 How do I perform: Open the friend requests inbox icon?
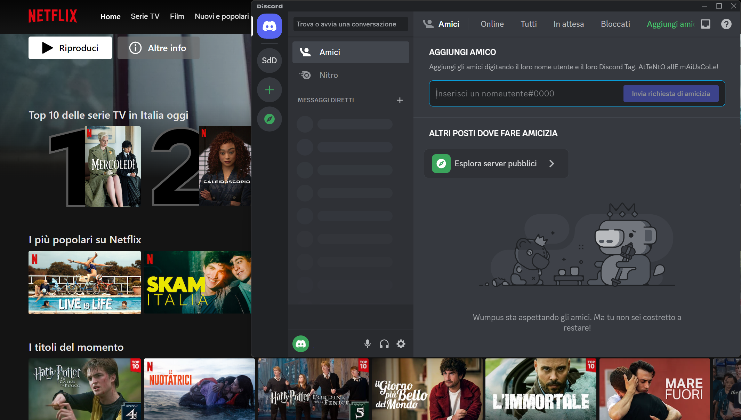(x=706, y=24)
